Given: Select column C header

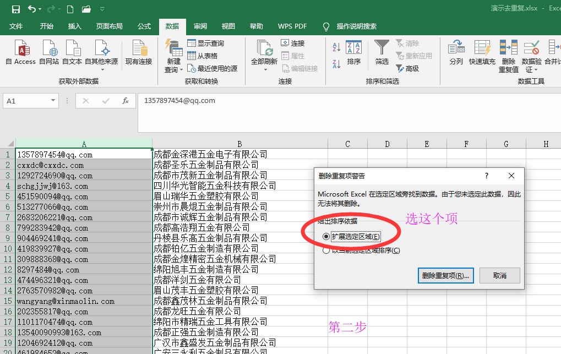Looking at the screenshot, I should coord(347,144).
